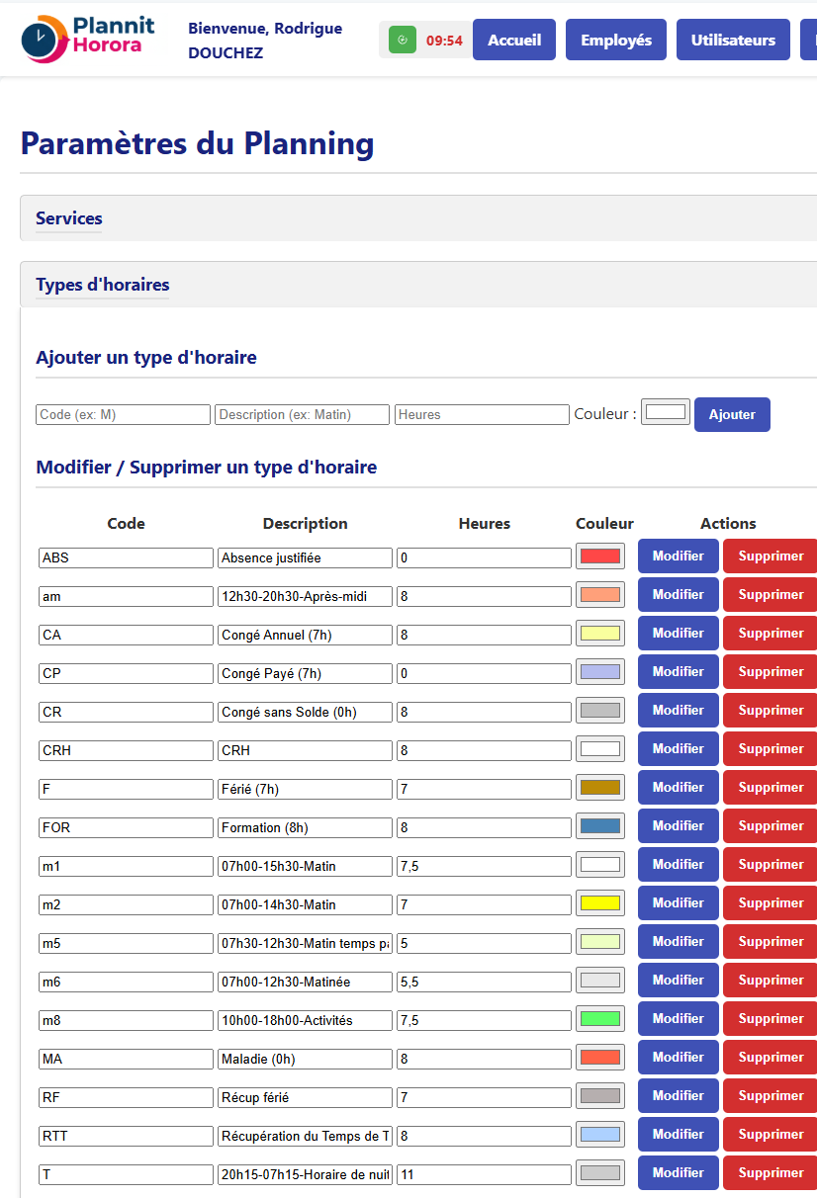Go to the Employés section
Screen dimensions: 817x1198
(615, 41)
